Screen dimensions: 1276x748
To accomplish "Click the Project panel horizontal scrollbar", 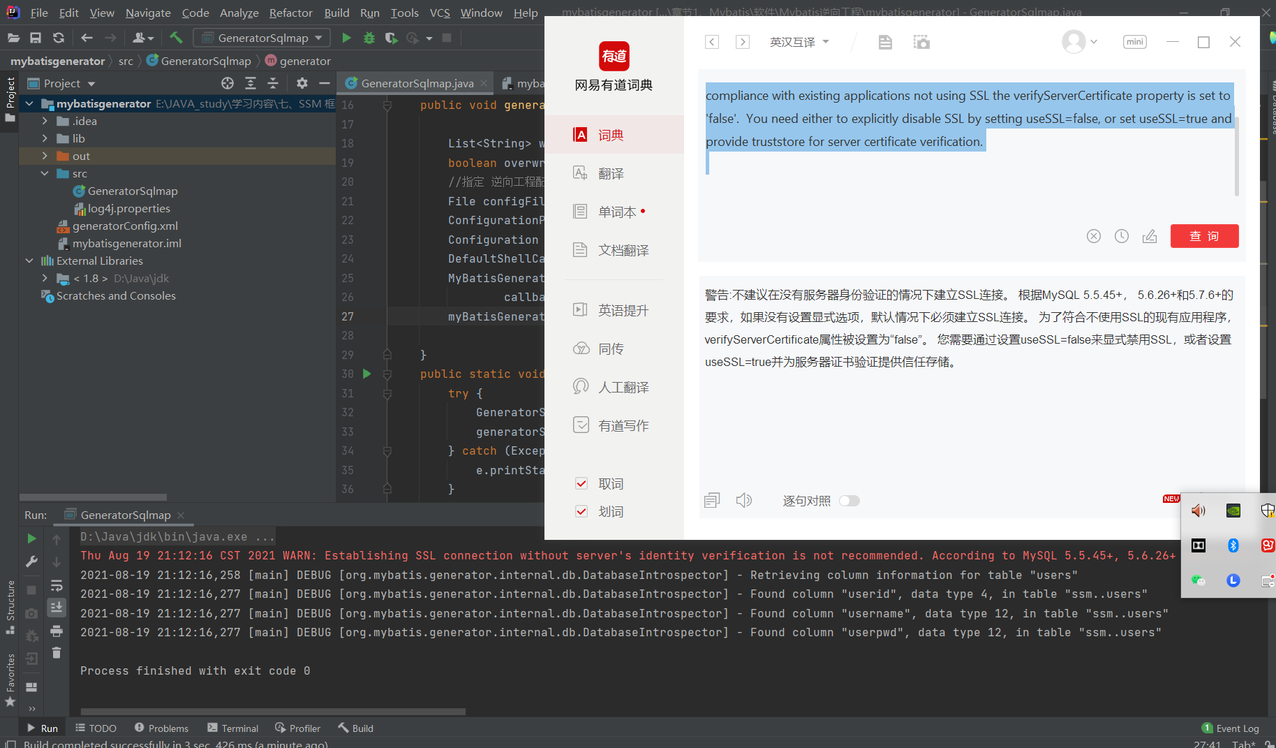I will pyautogui.click(x=93, y=497).
